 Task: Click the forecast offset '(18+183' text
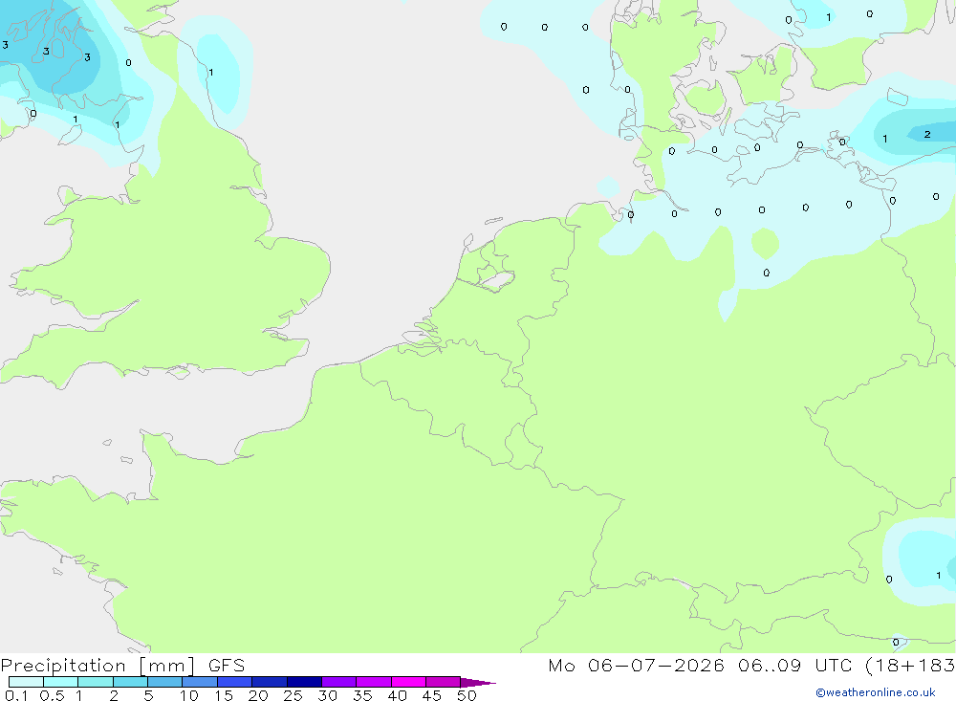click(910, 666)
